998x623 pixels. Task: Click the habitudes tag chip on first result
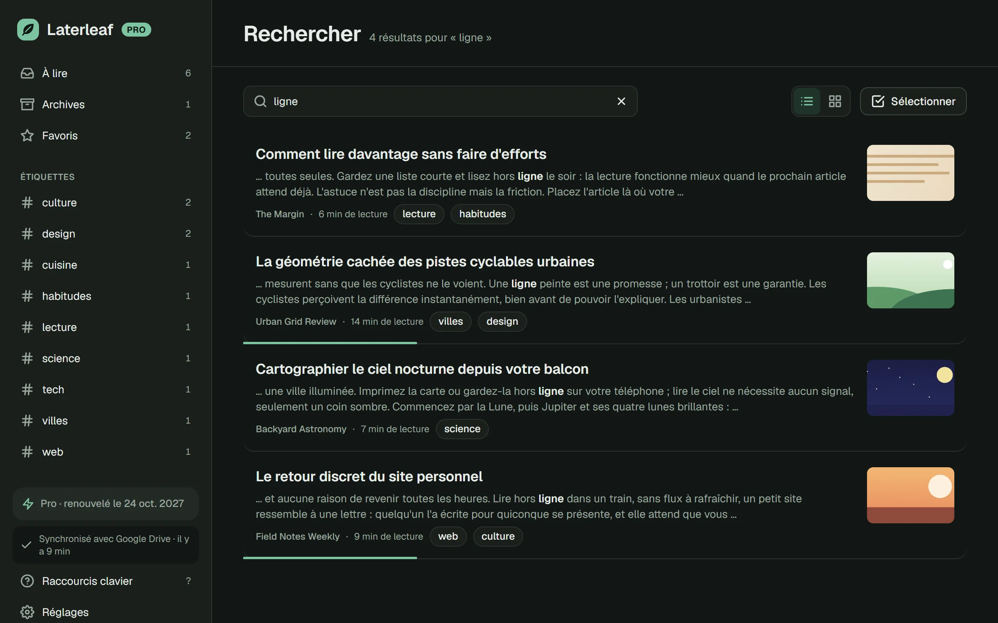tap(483, 214)
